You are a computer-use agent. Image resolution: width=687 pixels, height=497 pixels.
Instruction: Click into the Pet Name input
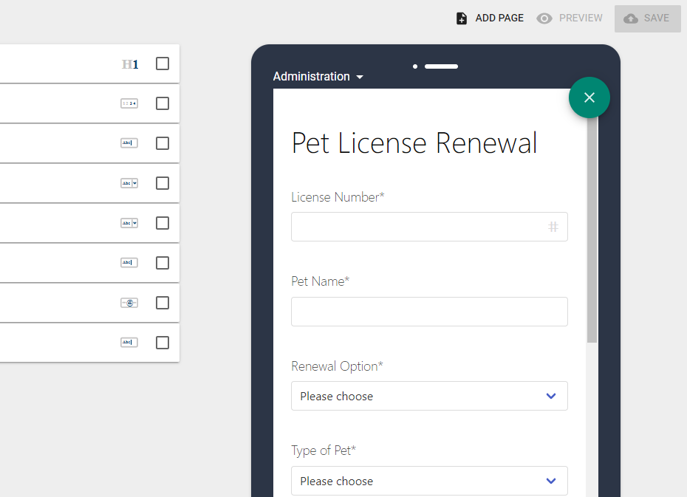coord(429,312)
